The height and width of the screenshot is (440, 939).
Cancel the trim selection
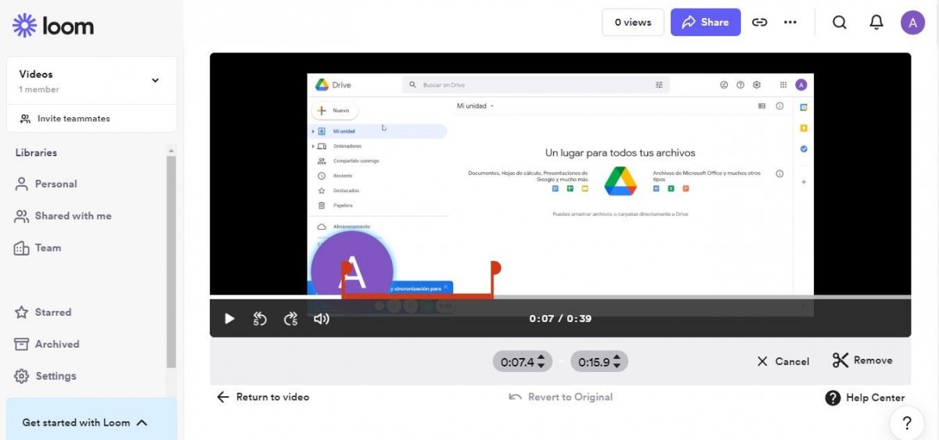[x=782, y=361]
